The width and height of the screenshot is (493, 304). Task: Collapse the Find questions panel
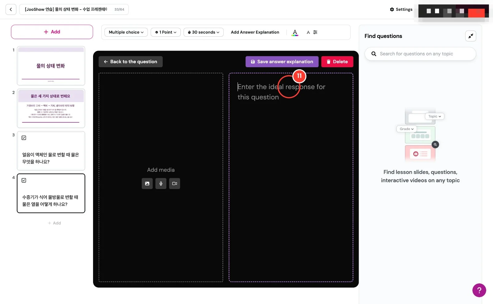pos(471,36)
